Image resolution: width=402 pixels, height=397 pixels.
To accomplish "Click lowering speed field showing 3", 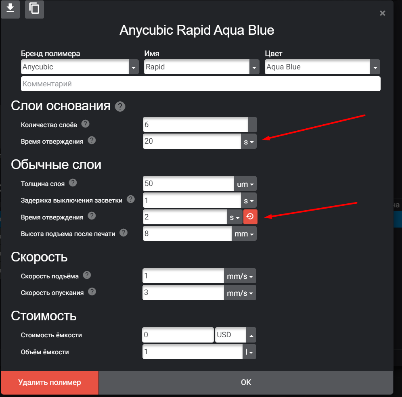I will 183,293.
